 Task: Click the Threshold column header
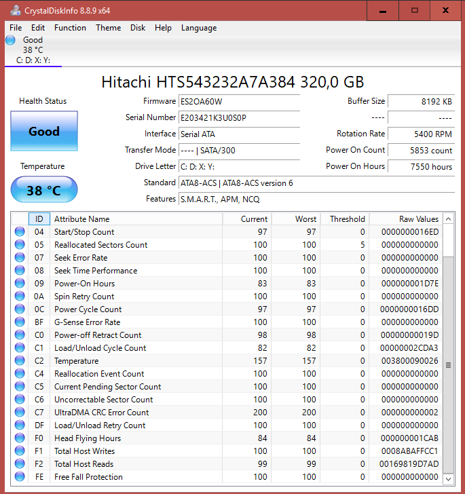point(345,219)
